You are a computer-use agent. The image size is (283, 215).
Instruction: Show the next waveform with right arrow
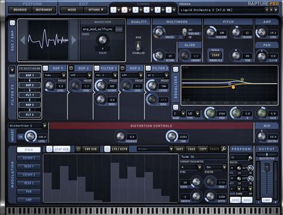coord(74,40)
